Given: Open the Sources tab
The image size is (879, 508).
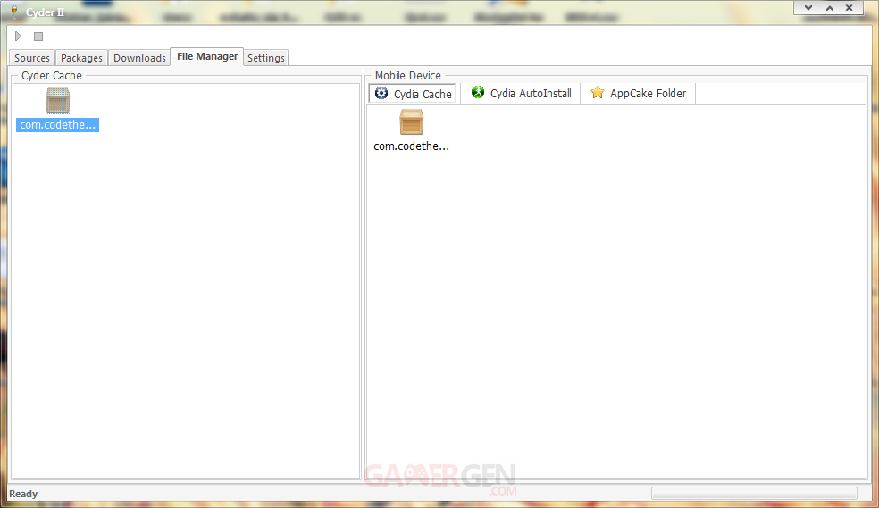Looking at the screenshot, I should click(32, 58).
